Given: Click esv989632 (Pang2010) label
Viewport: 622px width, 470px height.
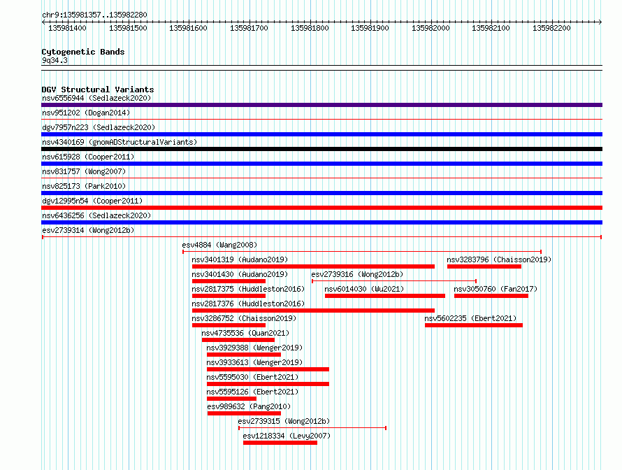Looking at the screenshot, I should [249, 406].
